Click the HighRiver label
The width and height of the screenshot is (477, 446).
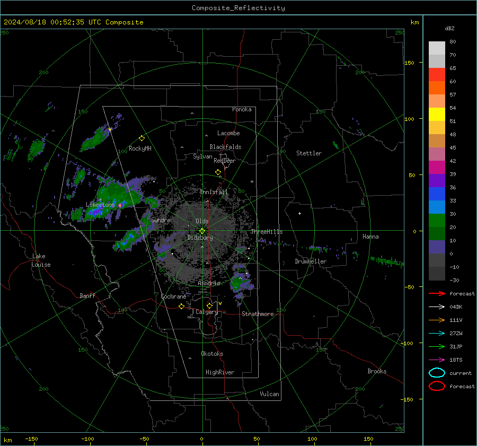tap(220, 372)
